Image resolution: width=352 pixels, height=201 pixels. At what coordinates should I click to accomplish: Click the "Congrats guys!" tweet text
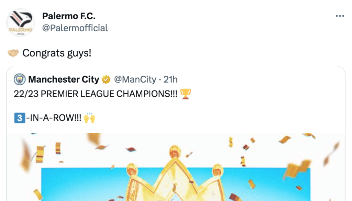click(x=57, y=53)
